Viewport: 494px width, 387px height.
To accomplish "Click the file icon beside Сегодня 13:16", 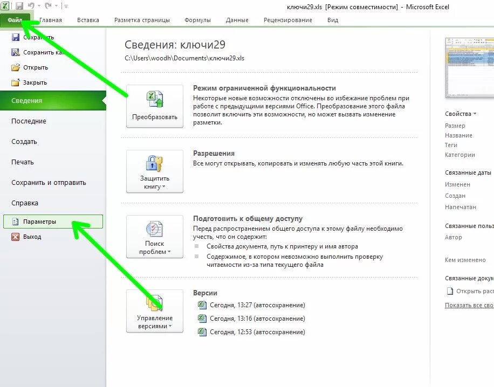I will pyautogui.click(x=202, y=319).
